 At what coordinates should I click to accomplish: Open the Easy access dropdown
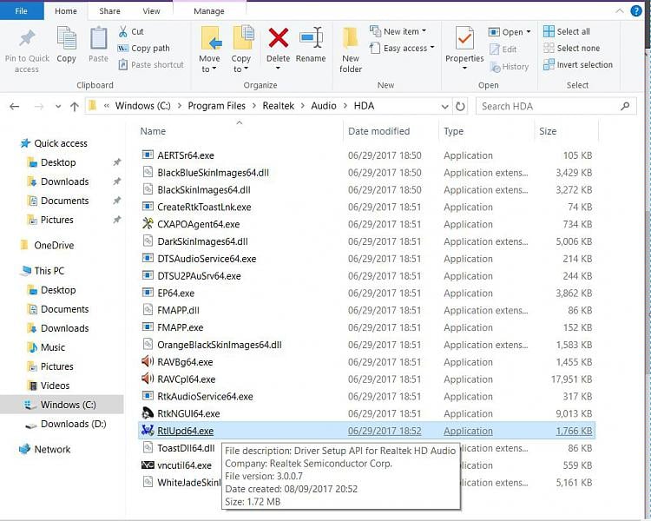[402, 49]
